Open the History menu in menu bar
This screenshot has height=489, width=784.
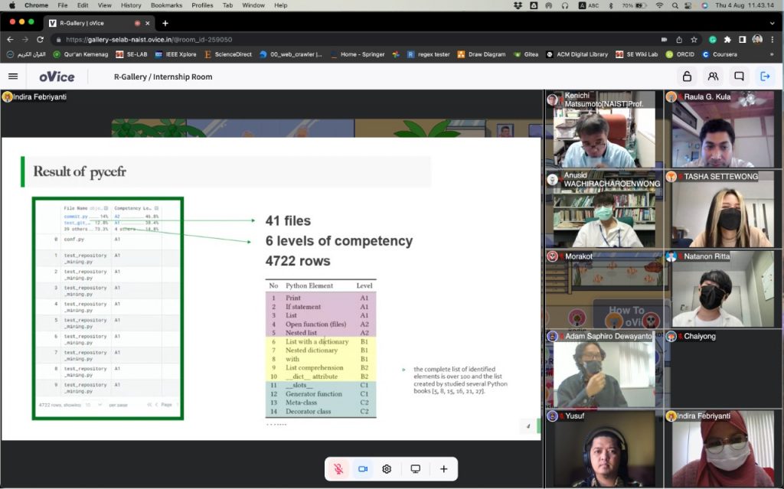[x=131, y=5]
